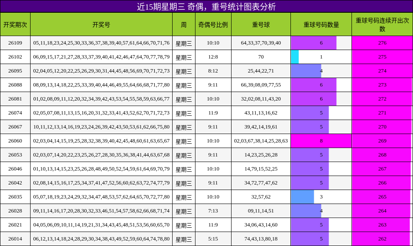Select draw period 26021
The height and width of the screenshot is (246, 413).
[x=15, y=224]
